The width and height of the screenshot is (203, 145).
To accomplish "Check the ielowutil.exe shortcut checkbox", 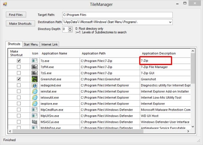I will [x=19, y=97].
